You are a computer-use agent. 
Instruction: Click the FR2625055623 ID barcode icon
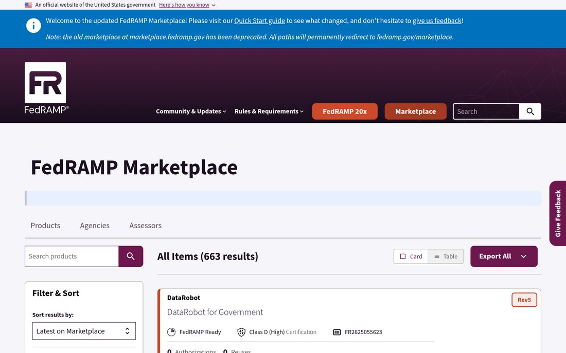pos(337,332)
